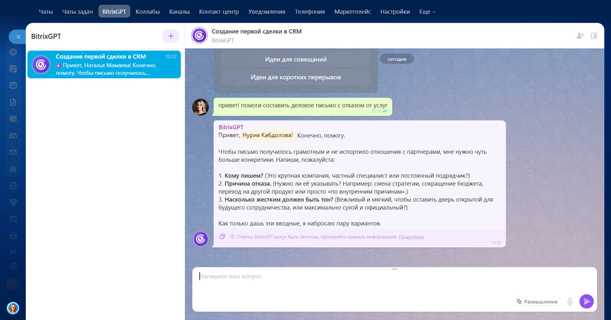Open user profile avatar at sidebar bottom

coord(13,308)
